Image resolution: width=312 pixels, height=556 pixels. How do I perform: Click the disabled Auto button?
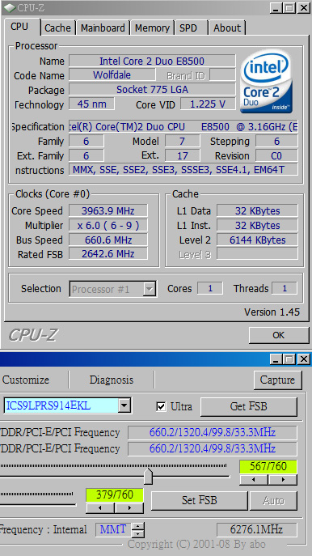click(273, 500)
